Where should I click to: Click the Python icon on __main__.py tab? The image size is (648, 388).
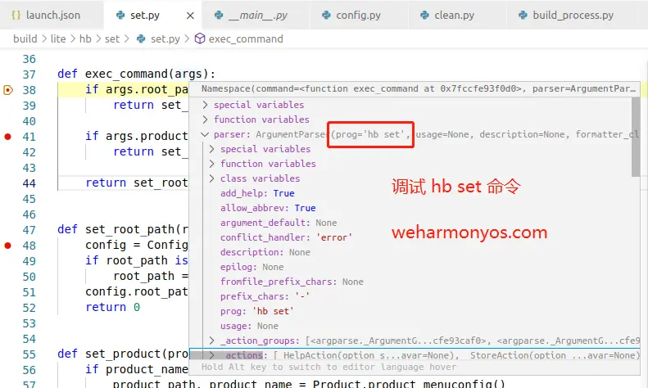(219, 16)
